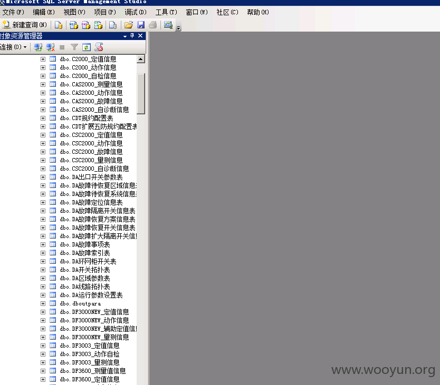Start an Analysis Services XMLA query
This screenshot has width=440, height=385.
(x=98, y=25)
